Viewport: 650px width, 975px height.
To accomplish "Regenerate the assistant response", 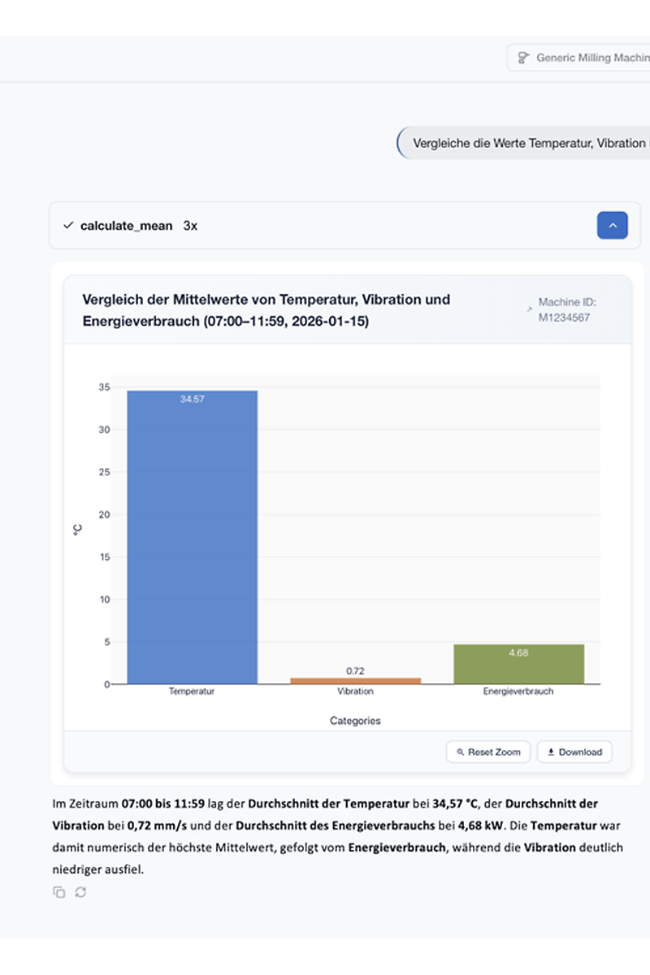I will tap(80, 892).
